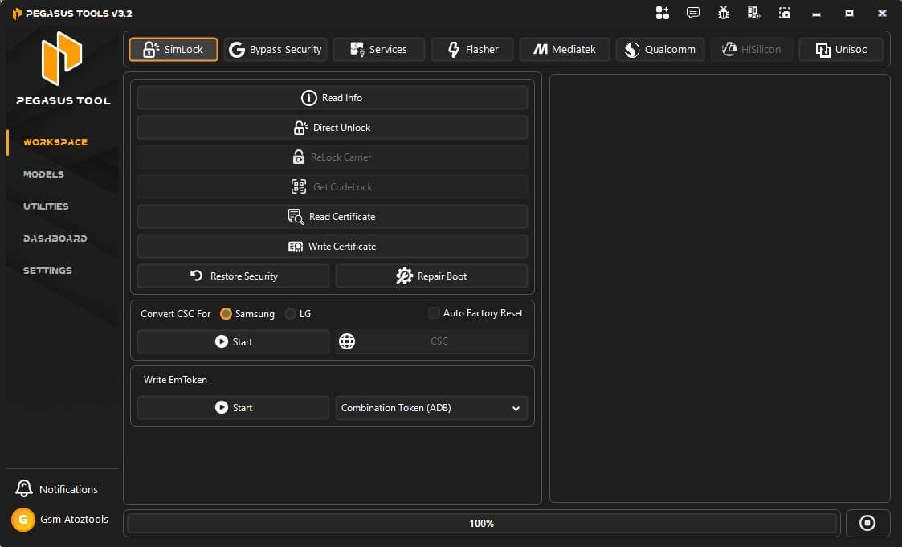Switch to the Qualcomm tab
This screenshot has height=547, width=902.
(x=659, y=49)
